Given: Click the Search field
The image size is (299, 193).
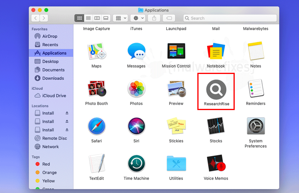Looking at the screenshot, I should [230, 18].
